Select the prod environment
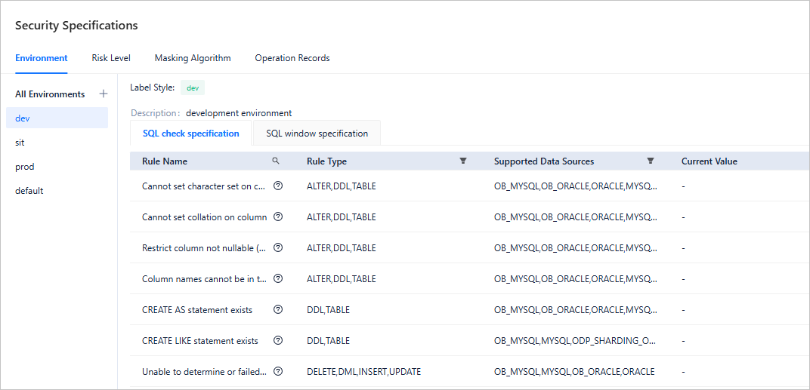Screen dimensions: 810x390 [25, 167]
